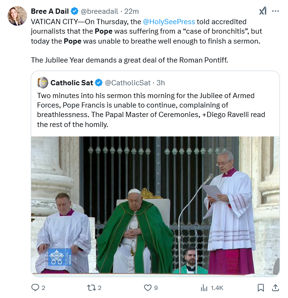This screenshot has height=298, width=288.
Task: Open the Pope Francis photo
Action: click(155, 205)
